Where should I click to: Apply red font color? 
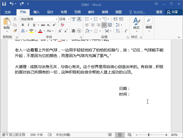40,31
